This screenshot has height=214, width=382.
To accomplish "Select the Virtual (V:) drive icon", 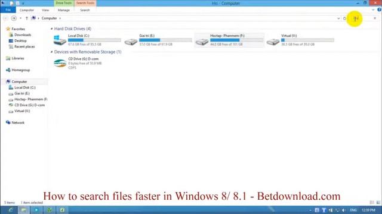I will 273,42.
